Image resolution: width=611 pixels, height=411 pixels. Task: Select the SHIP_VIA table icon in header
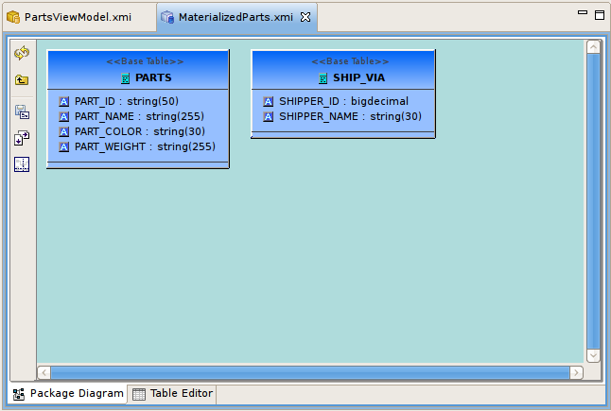click(x=323, y=78)
